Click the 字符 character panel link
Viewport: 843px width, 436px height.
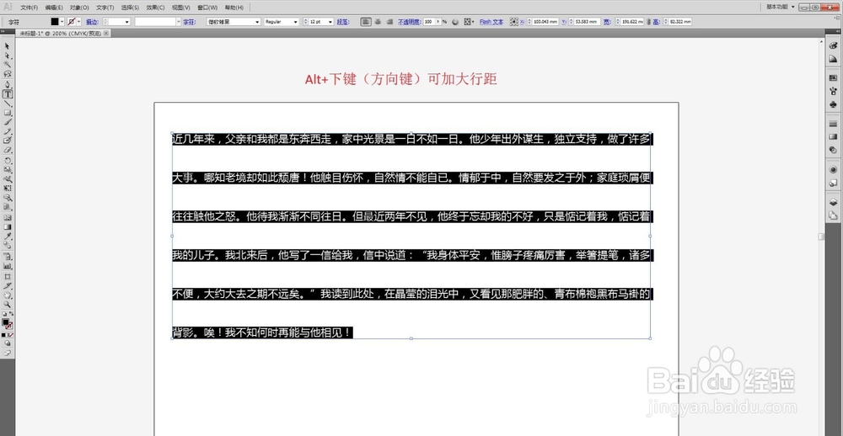click(189, 22)
